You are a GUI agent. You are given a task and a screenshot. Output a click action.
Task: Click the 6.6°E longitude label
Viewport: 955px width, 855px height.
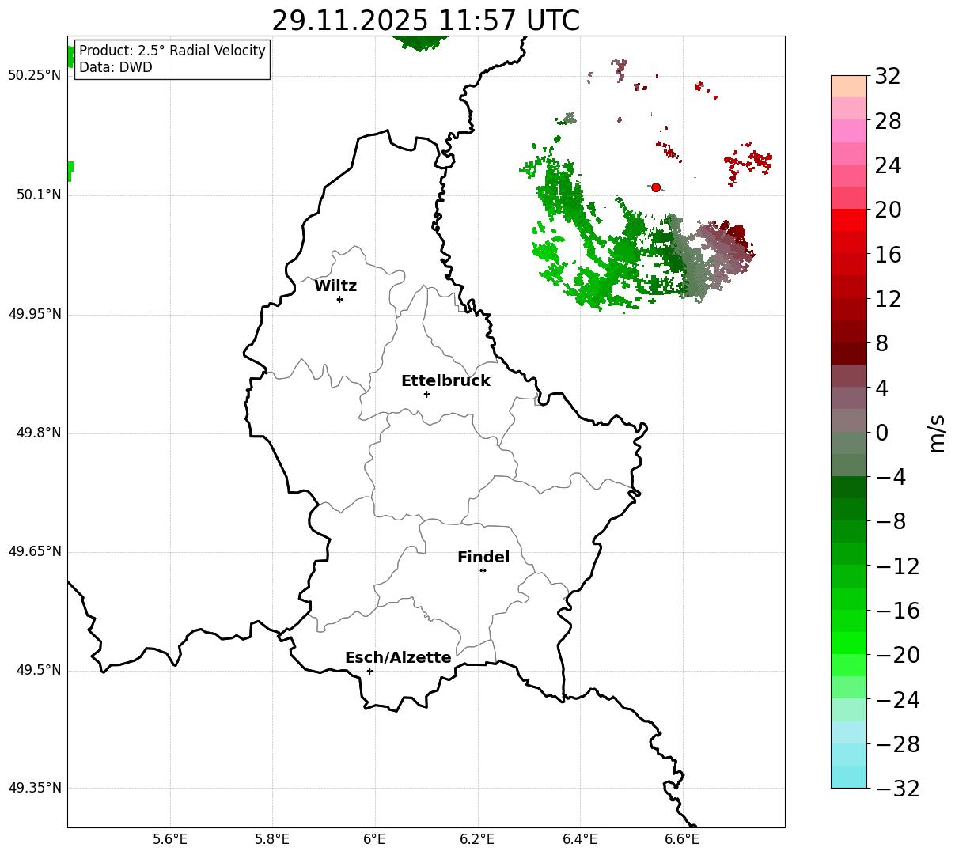[682, 839]
